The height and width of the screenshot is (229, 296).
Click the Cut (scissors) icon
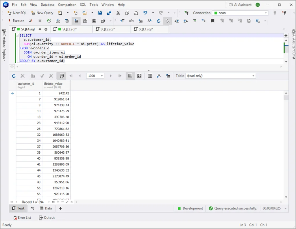(x=118, y=13)
